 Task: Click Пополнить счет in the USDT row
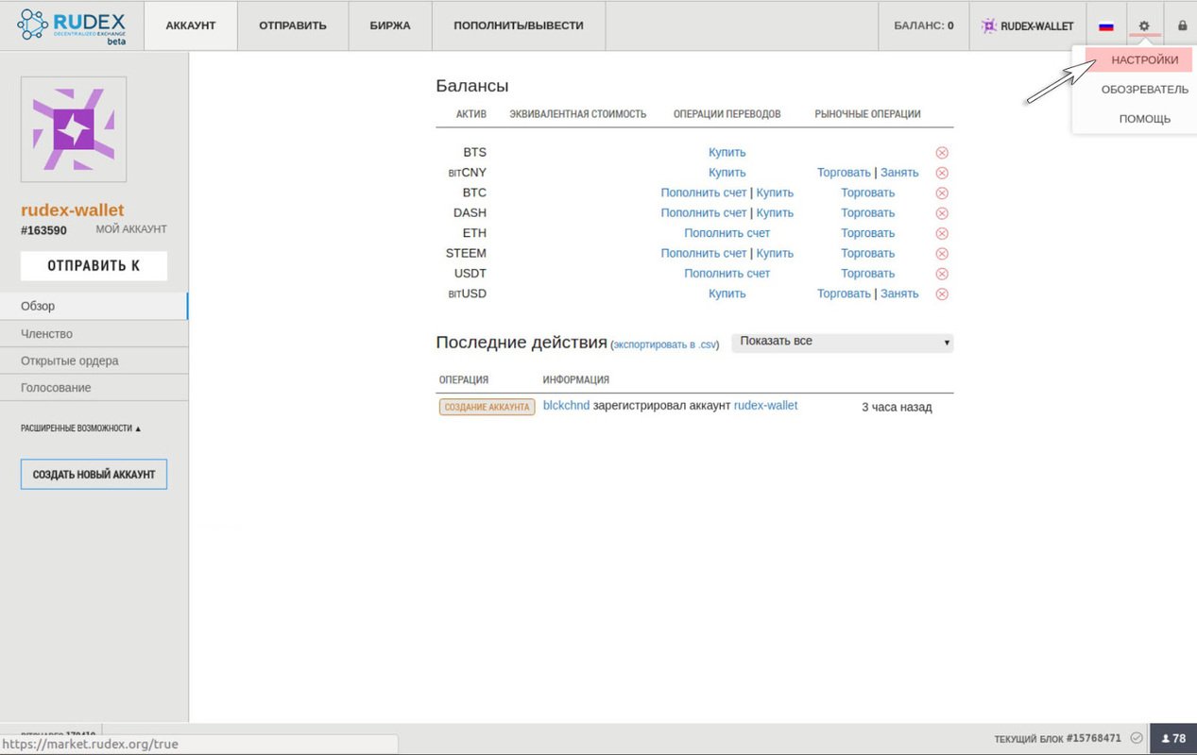click(x=727, y=274)
